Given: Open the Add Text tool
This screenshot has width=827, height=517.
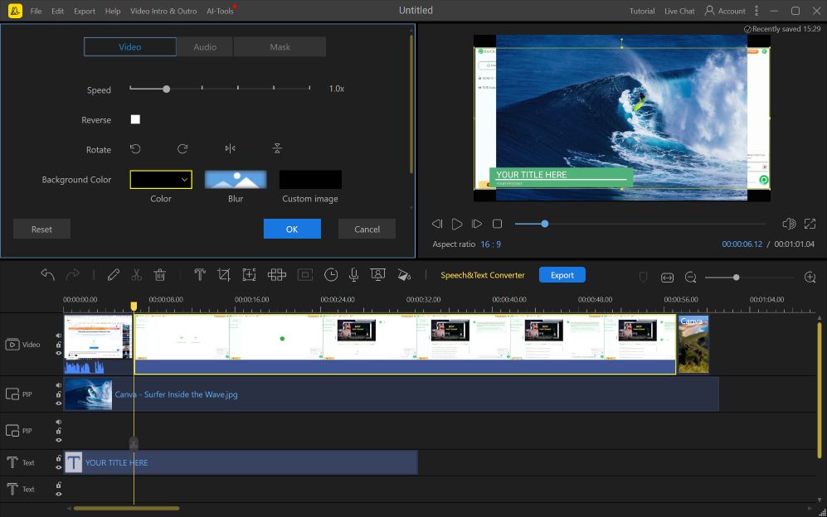Looking at the screenshot, I should (199, 274).
